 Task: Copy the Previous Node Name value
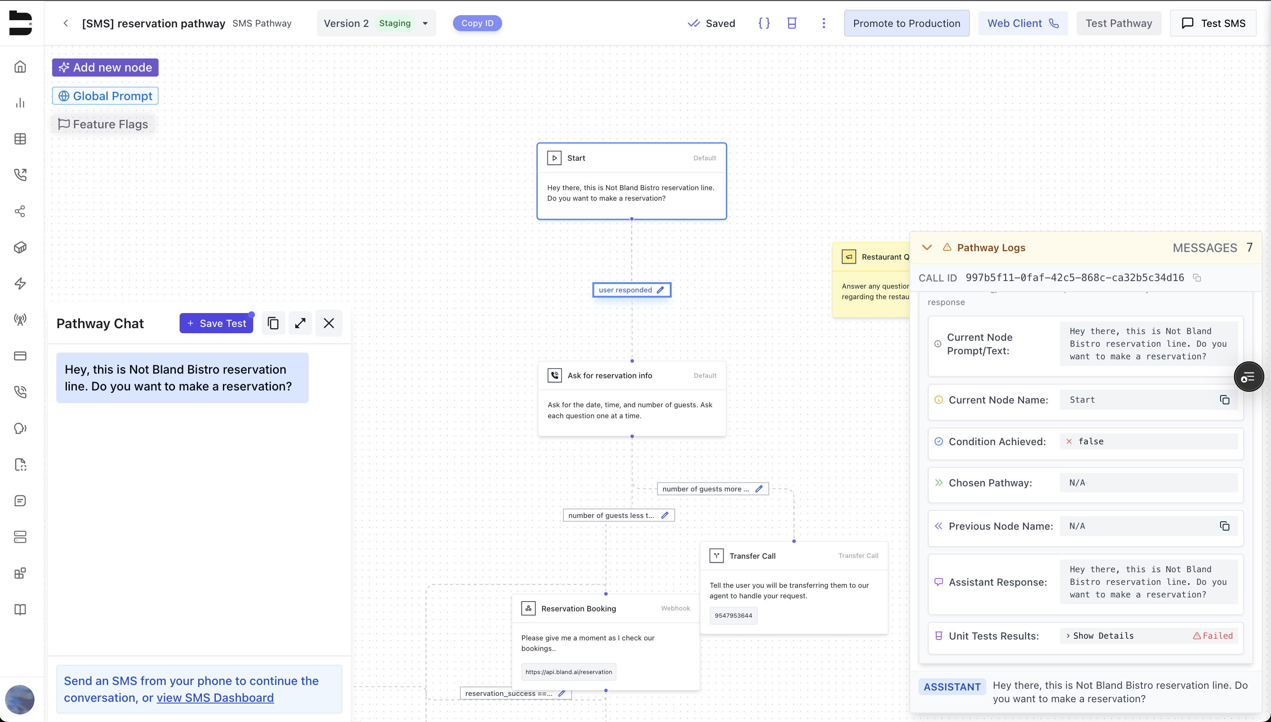(1224, 526)
